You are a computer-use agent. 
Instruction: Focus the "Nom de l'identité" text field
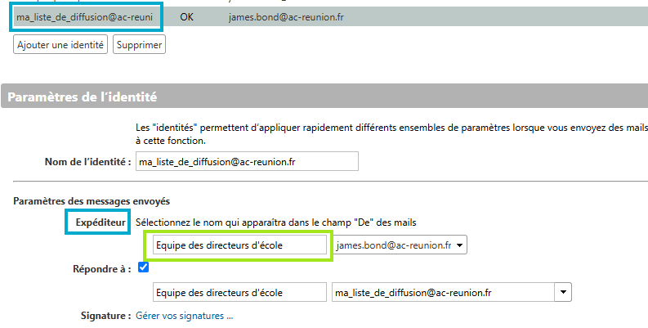[247, 162]
